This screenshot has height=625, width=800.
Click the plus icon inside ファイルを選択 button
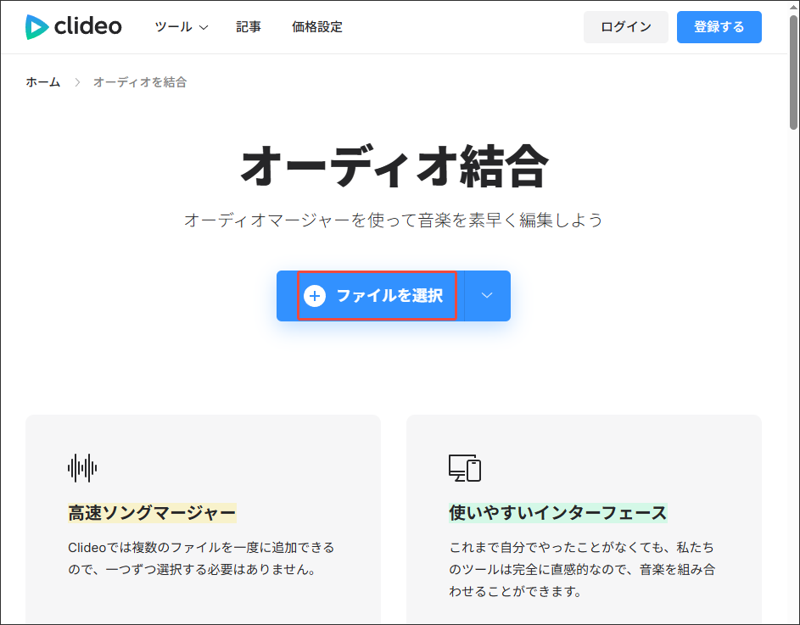pyautogui.click(x=316, y=295)
